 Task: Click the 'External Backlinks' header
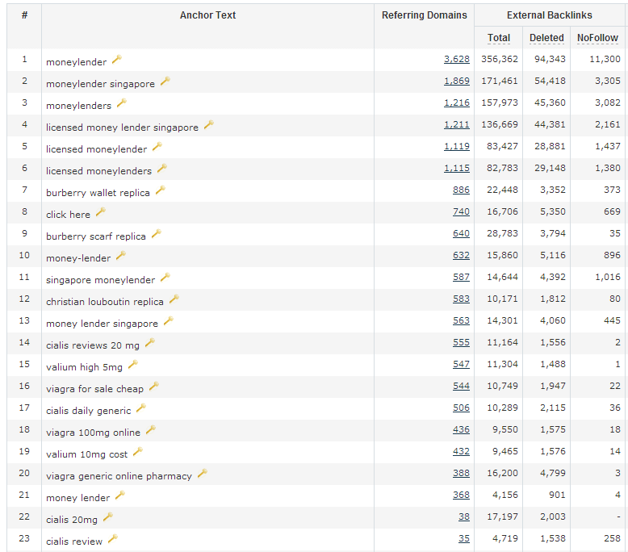[x=549, y=15]
